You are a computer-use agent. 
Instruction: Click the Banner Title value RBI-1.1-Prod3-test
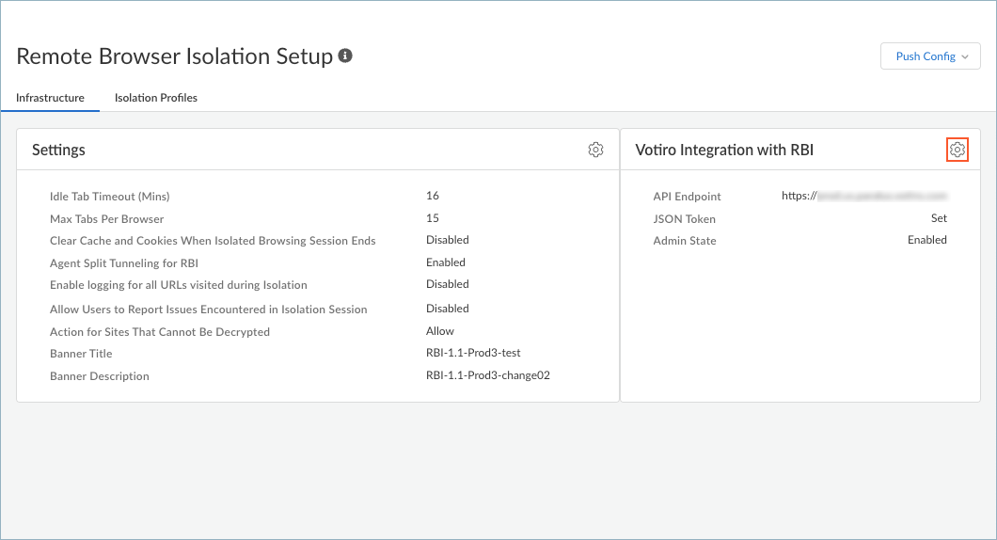click(x=473, y=353)
